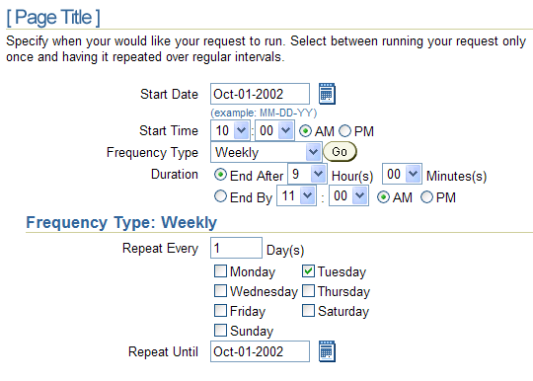Viewport: 533px width, 381px height.
Task: Uncheck the Tuesday checkbox
Action: [x=308, y=271]
